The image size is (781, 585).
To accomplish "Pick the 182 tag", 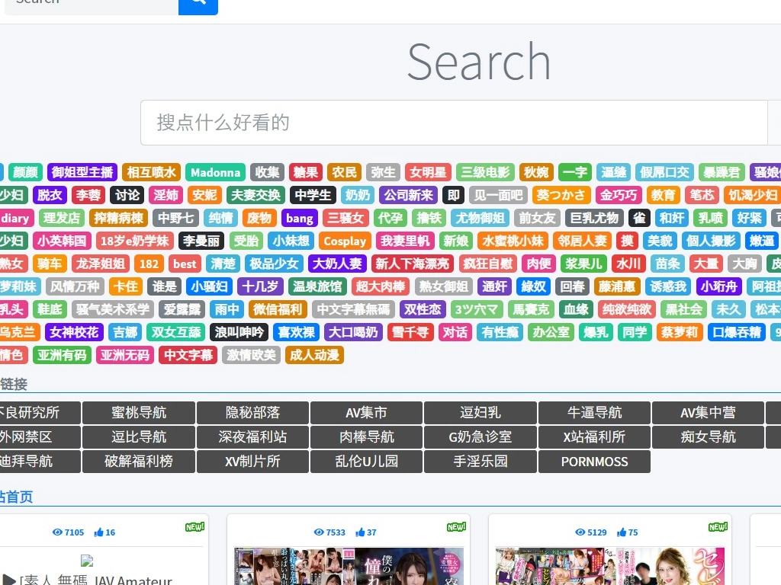I will coord(149,264).
